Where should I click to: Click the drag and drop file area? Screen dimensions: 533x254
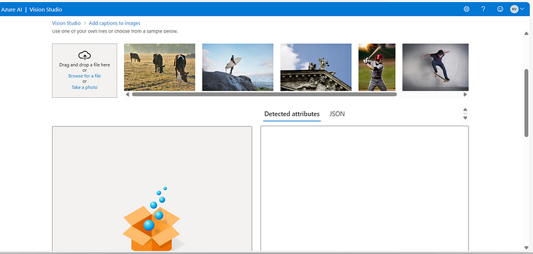pos(85,70)
